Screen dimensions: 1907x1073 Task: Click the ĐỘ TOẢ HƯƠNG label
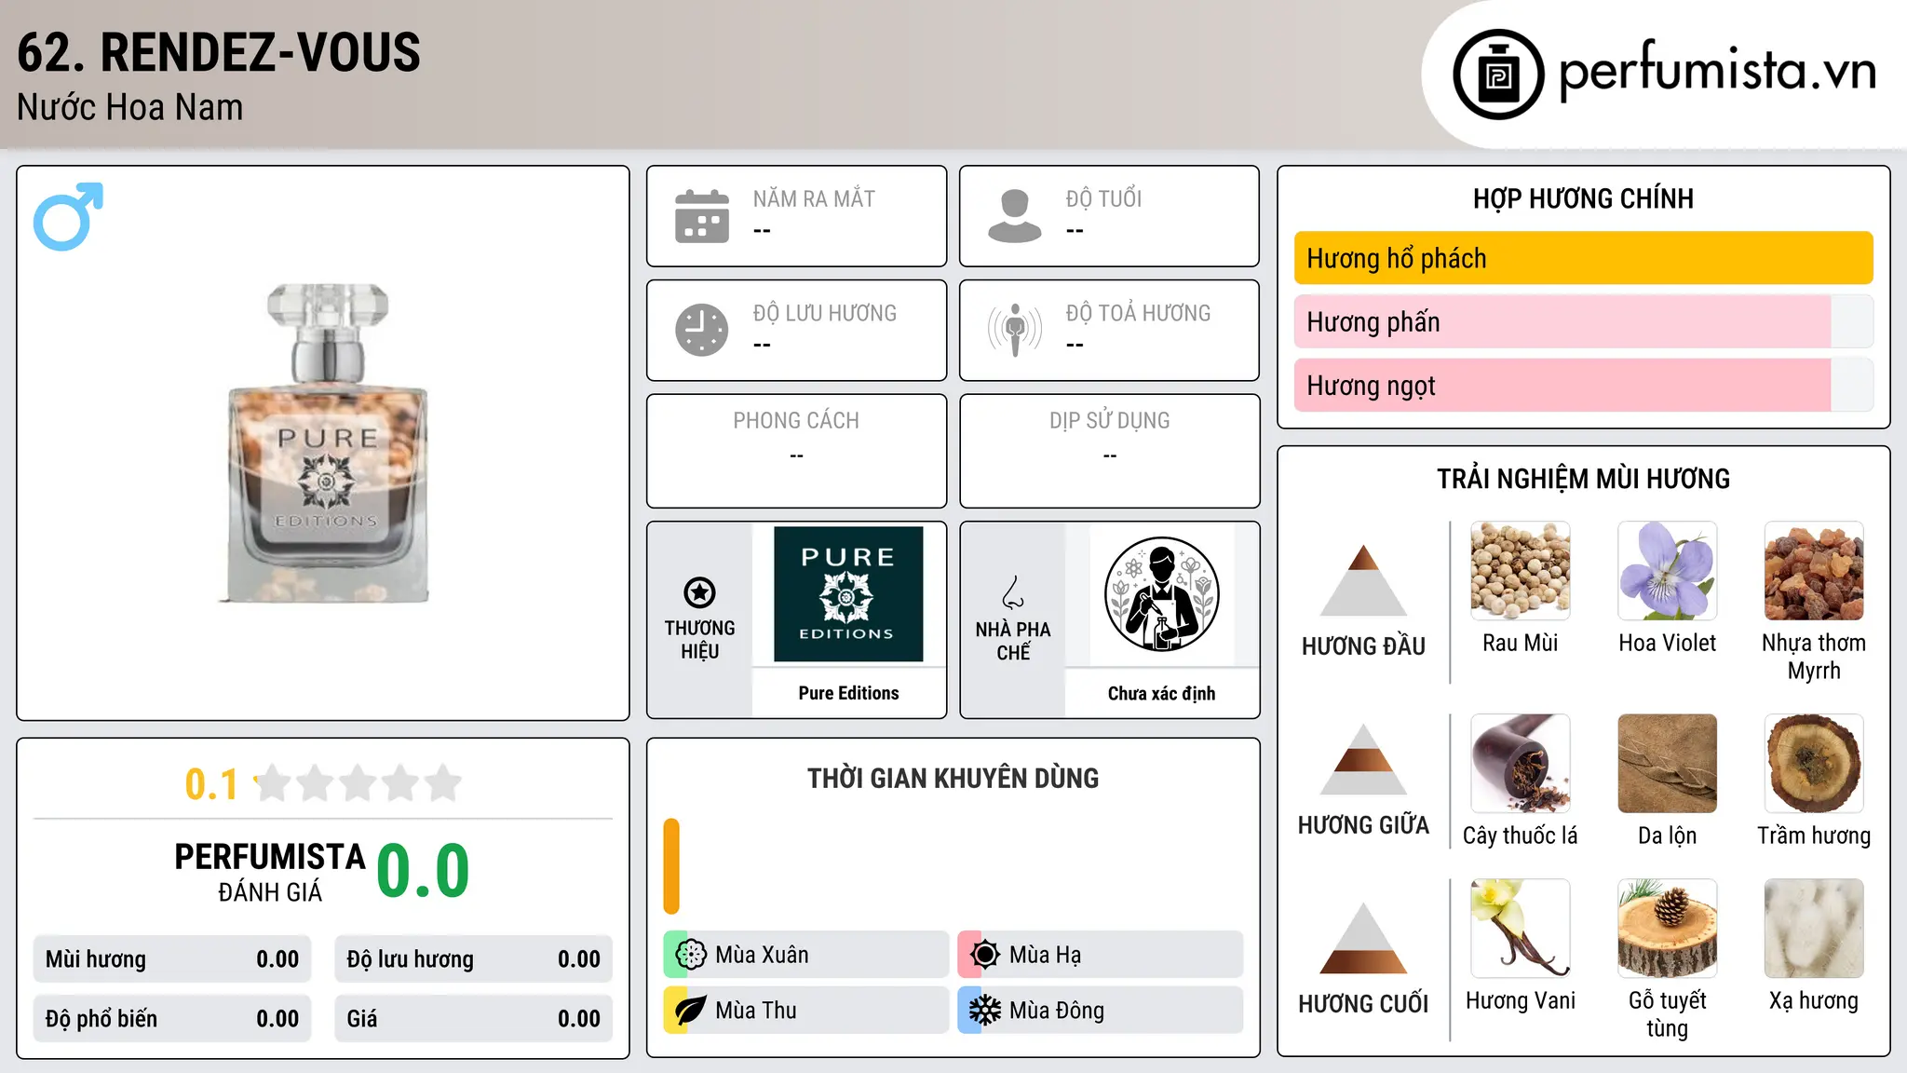pos(1138,313)
